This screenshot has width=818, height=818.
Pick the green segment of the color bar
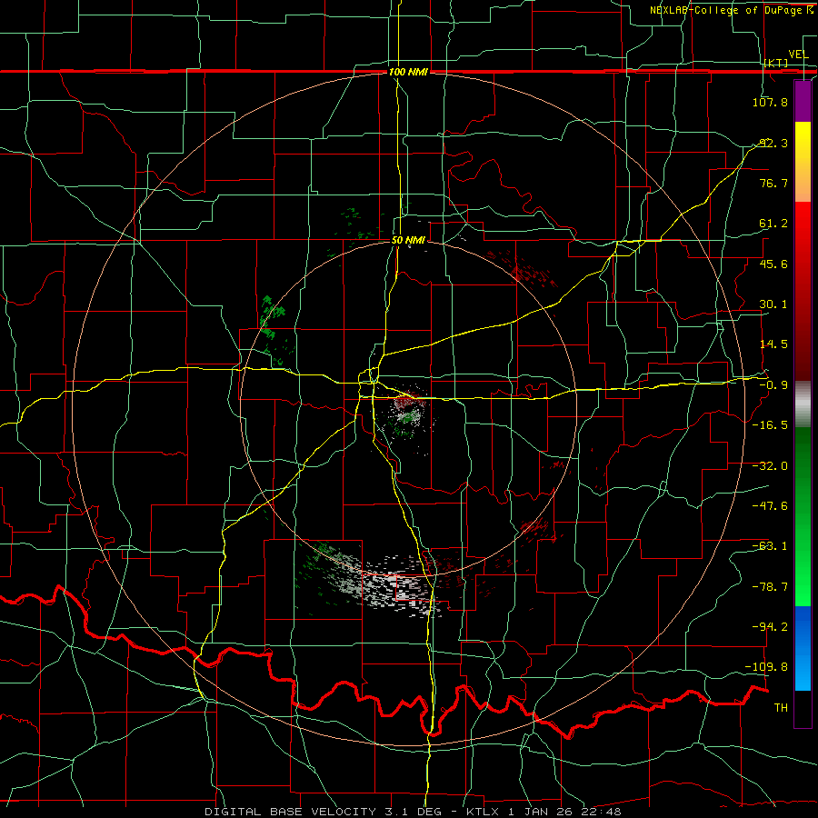pyautogui.click(x=803, y=516)
